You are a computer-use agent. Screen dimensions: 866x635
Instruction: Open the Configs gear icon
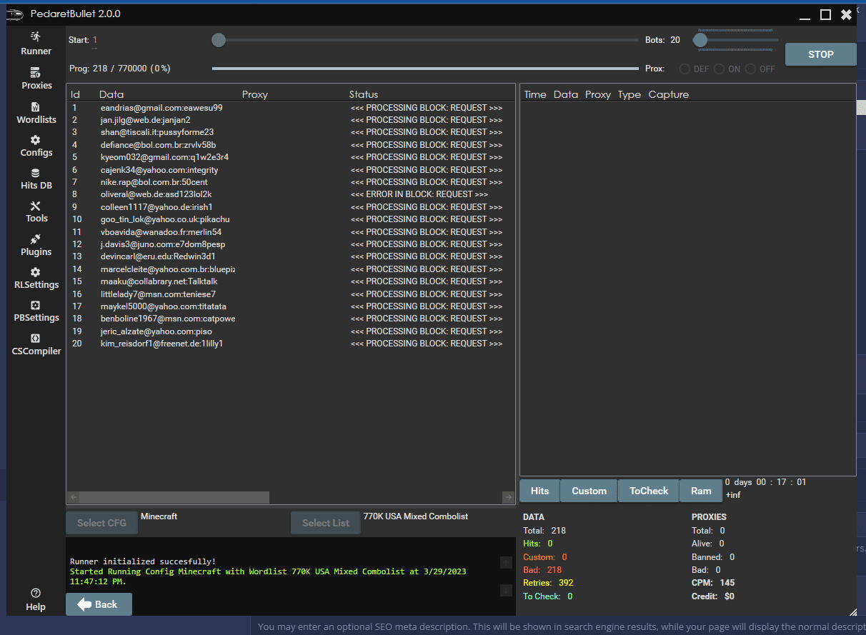pyautogui.click(x=36, y=140)
